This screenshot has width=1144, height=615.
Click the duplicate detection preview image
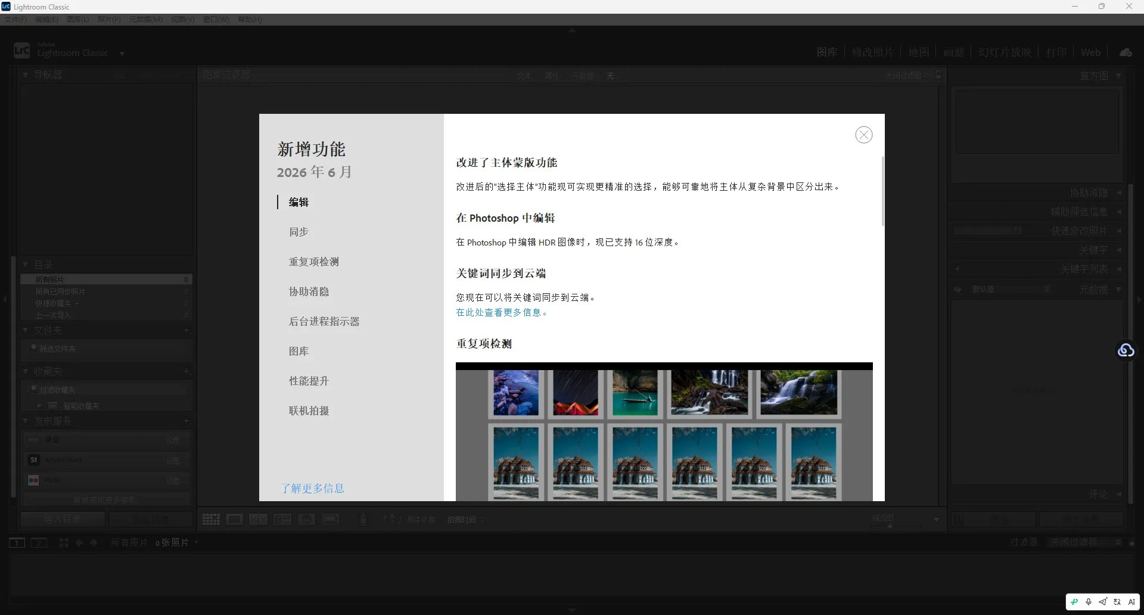[x=664, y=431]
